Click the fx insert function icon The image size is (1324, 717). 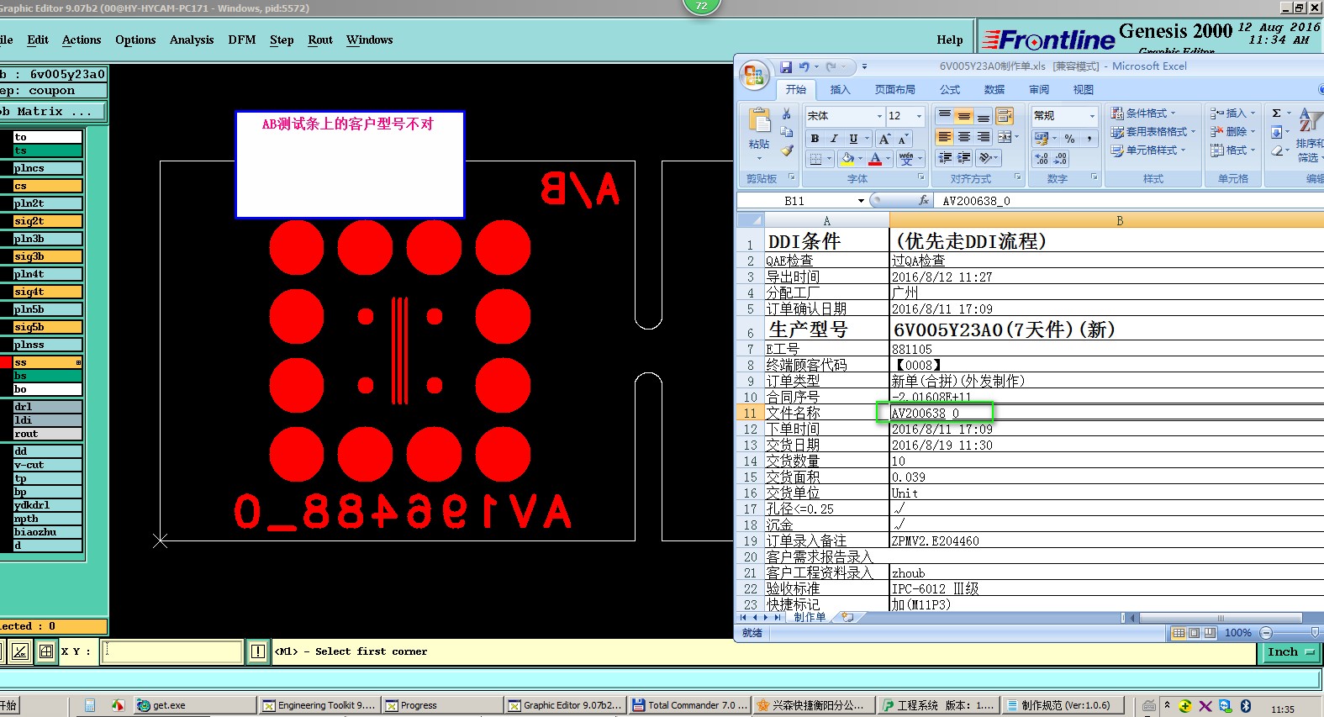[924, 200]
